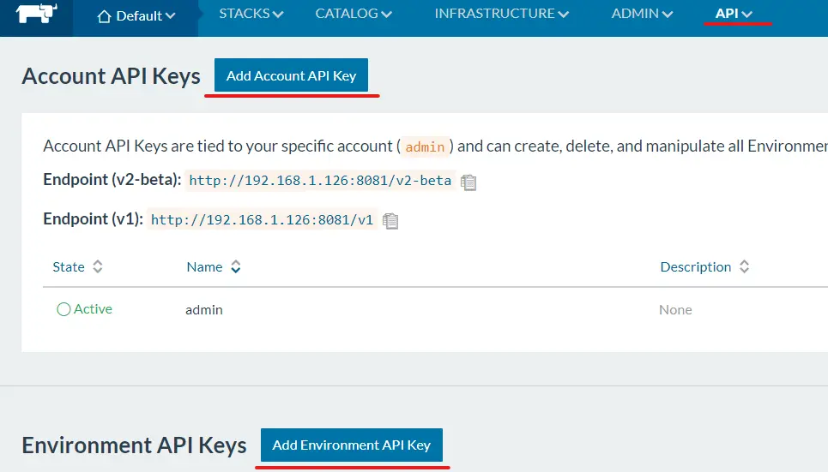Click Add Account API Key button
Screen dimensions: 828x472
291,75
